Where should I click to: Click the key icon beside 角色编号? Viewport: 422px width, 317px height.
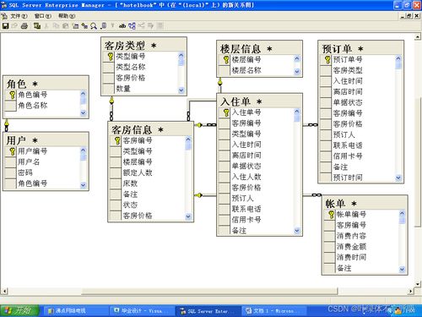click(12, 95)
